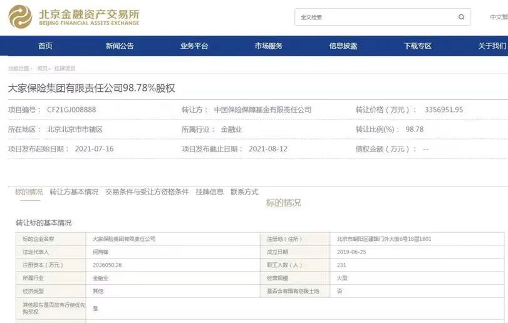The width and height of the screenshot is (508, 323).
Task: Click the Beijing Financial Assets Exchange logo
Action: (74, 17)
